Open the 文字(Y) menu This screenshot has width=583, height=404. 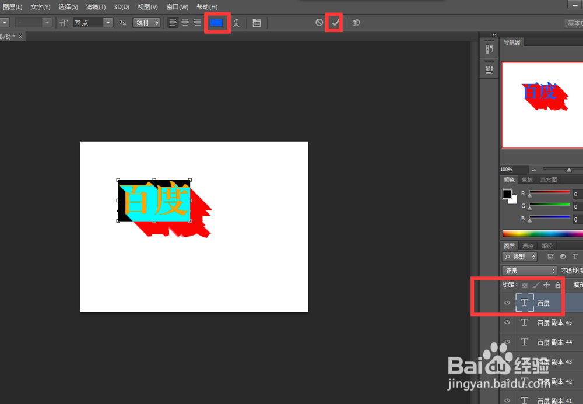40,6
